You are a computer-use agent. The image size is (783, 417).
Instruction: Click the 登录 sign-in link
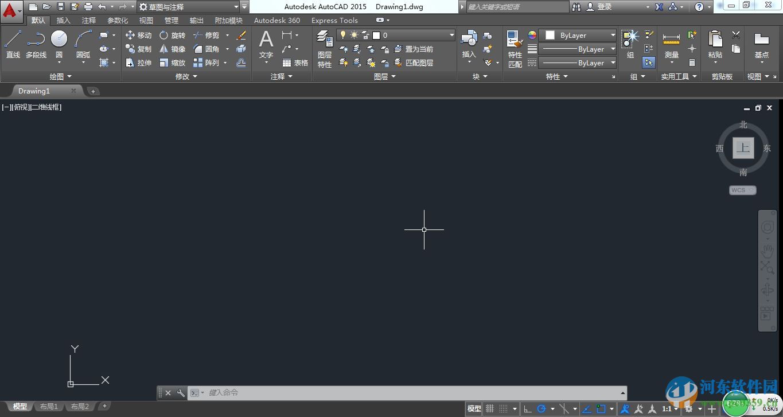point(604,6)
